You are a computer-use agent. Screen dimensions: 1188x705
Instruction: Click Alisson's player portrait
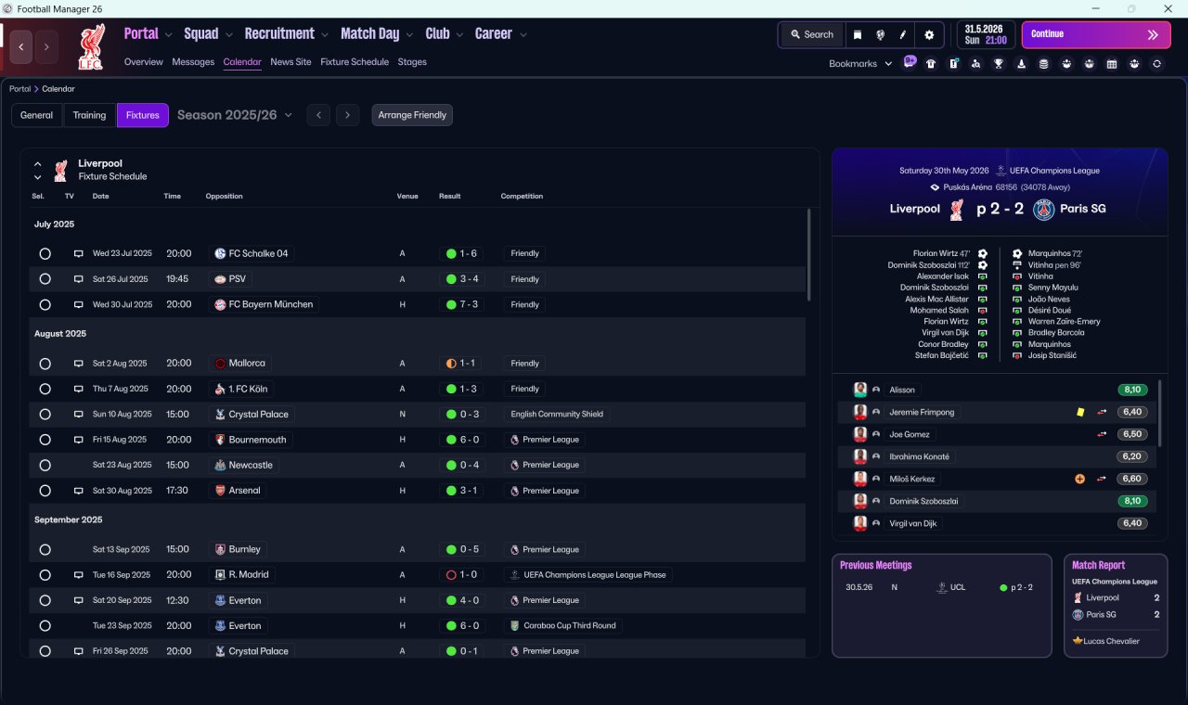pos(860,390)
